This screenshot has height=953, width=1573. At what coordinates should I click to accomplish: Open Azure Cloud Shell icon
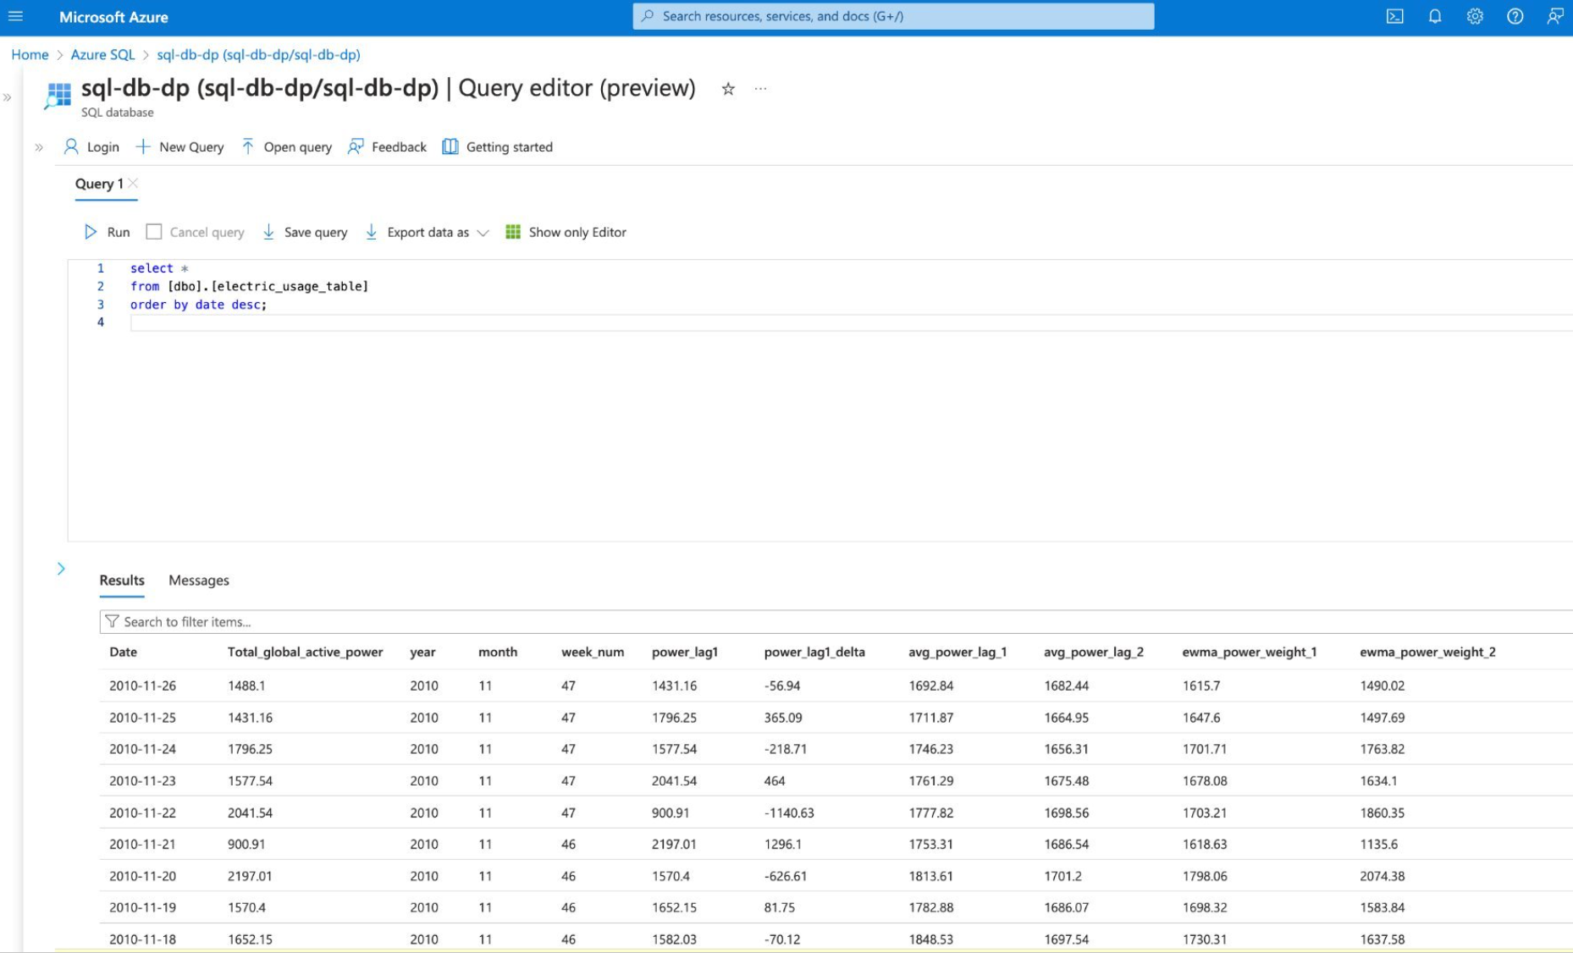[x=1394, y=17]
